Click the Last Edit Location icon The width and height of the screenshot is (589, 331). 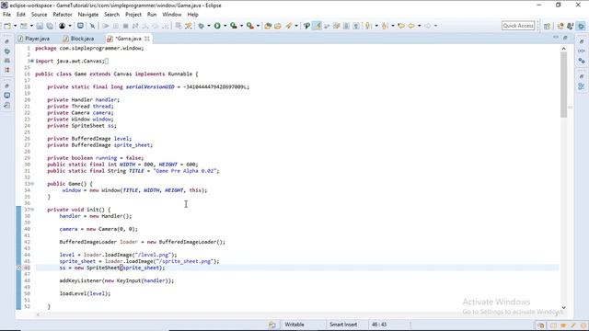pyautogui.click(x=401, y=26)
